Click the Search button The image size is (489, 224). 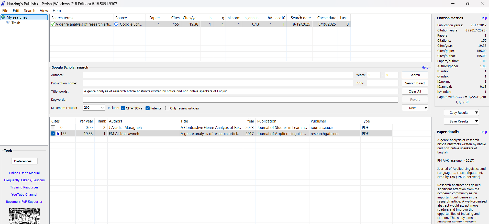point(415,75)
